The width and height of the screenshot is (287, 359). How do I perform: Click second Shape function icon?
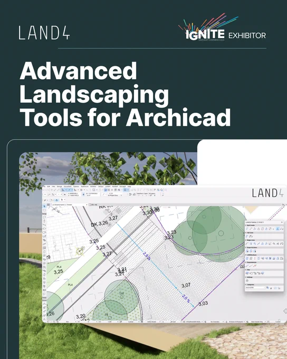[x=251, y=251]
